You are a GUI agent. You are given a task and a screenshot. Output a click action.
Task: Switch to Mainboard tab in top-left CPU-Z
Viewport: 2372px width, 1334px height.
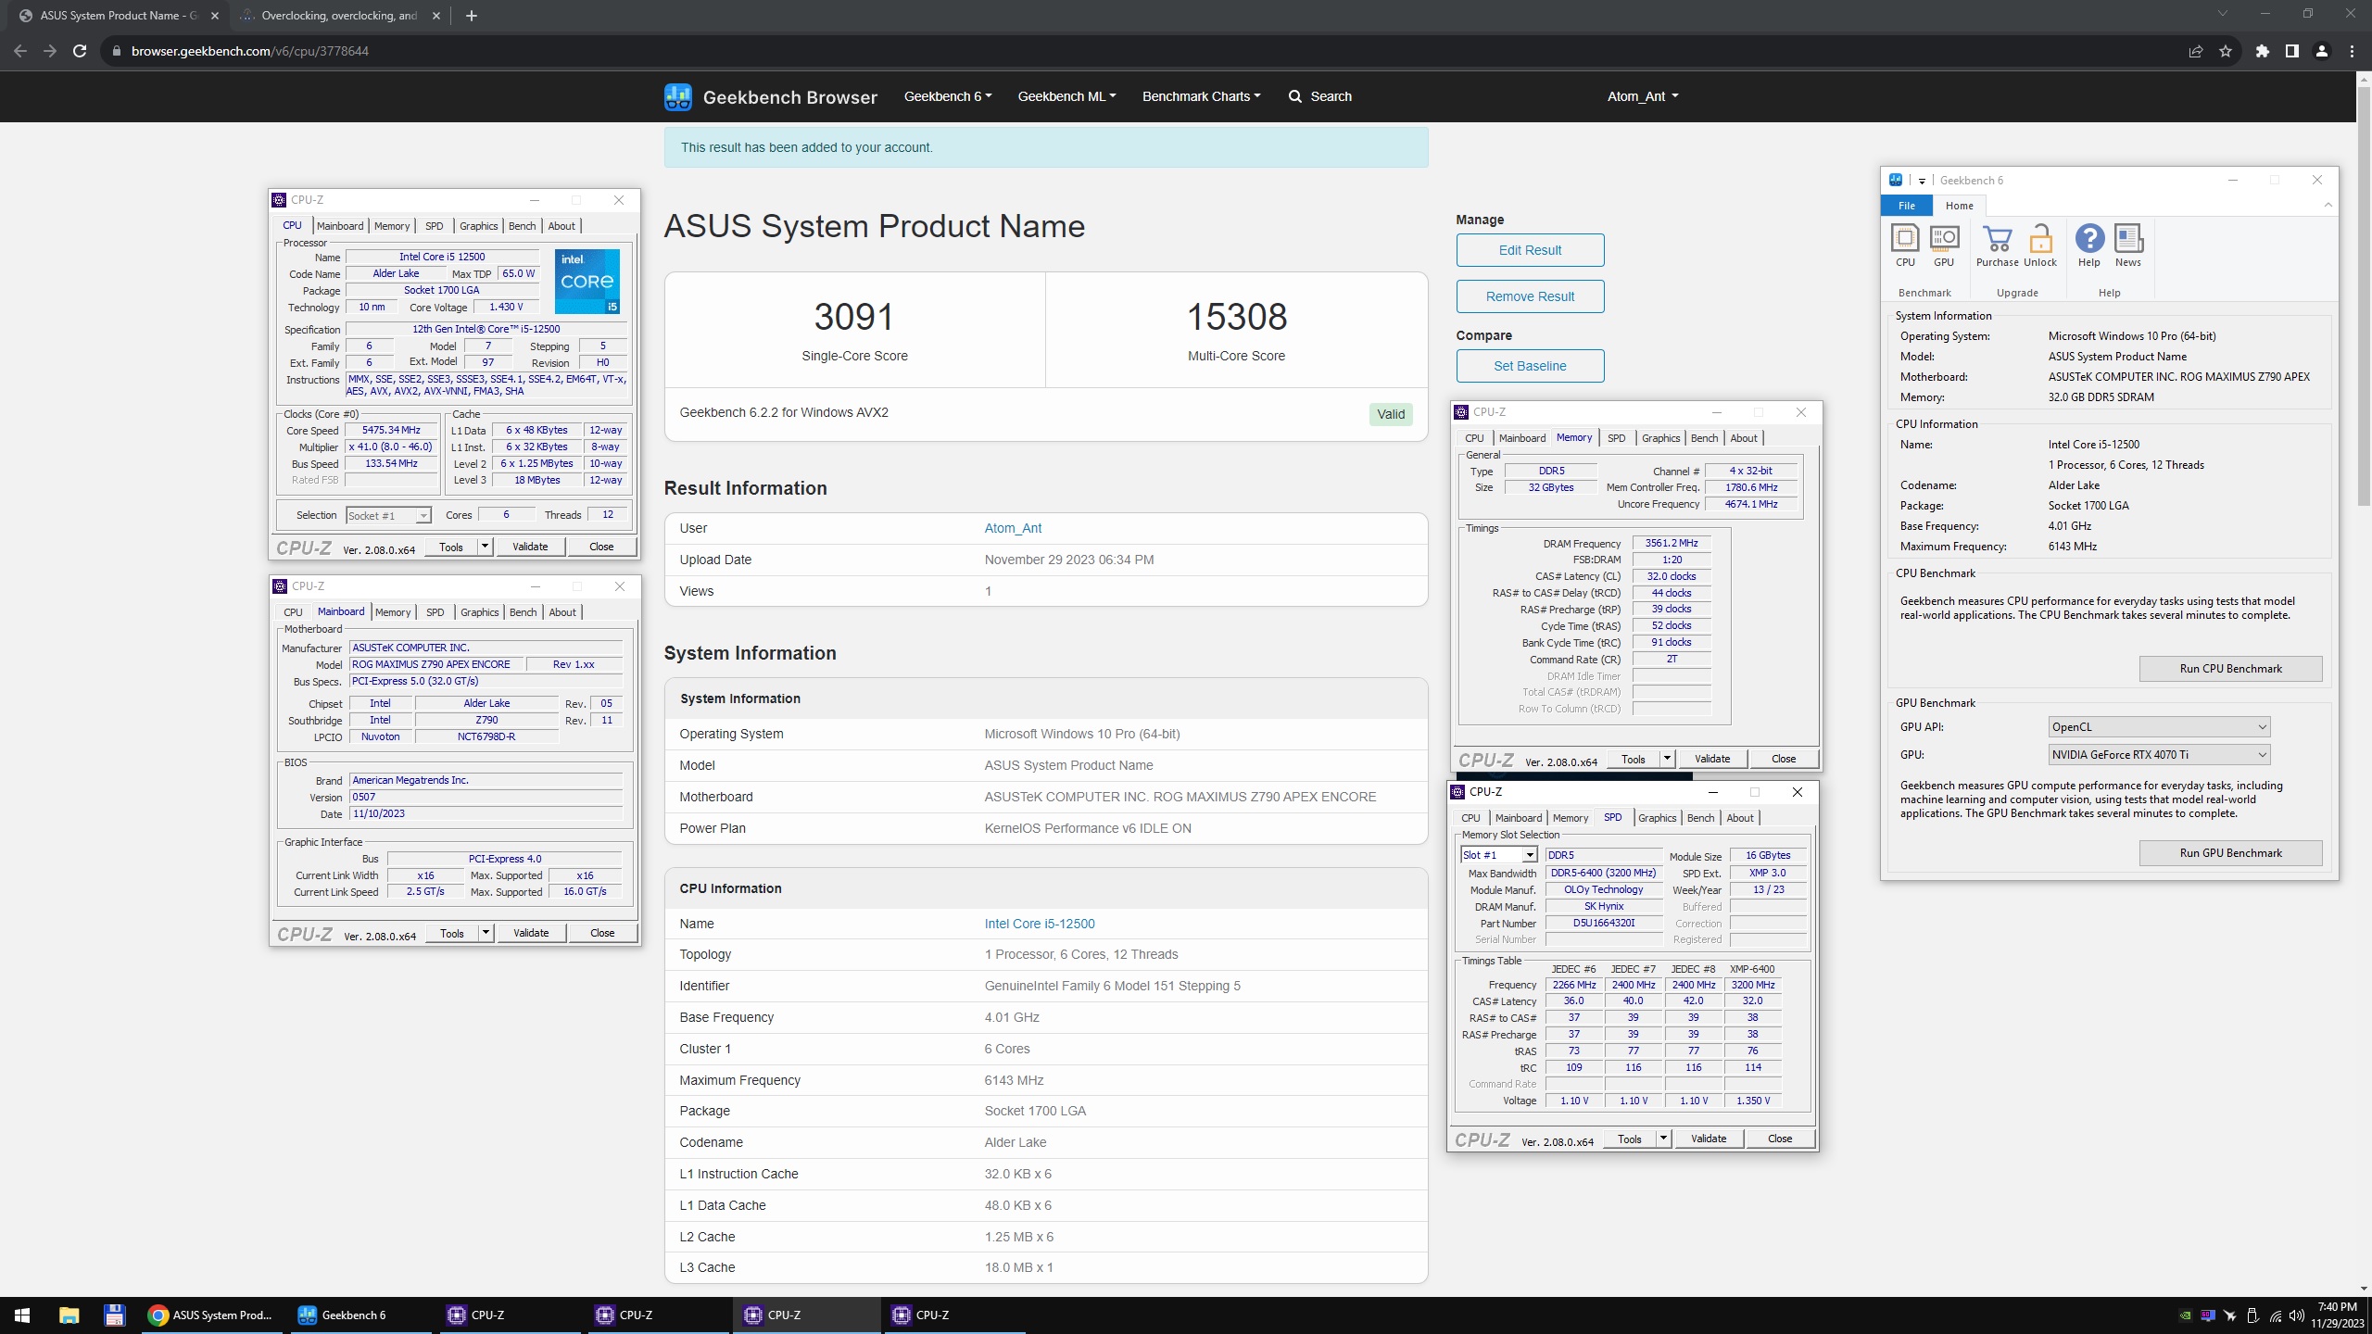click(340, 226)
